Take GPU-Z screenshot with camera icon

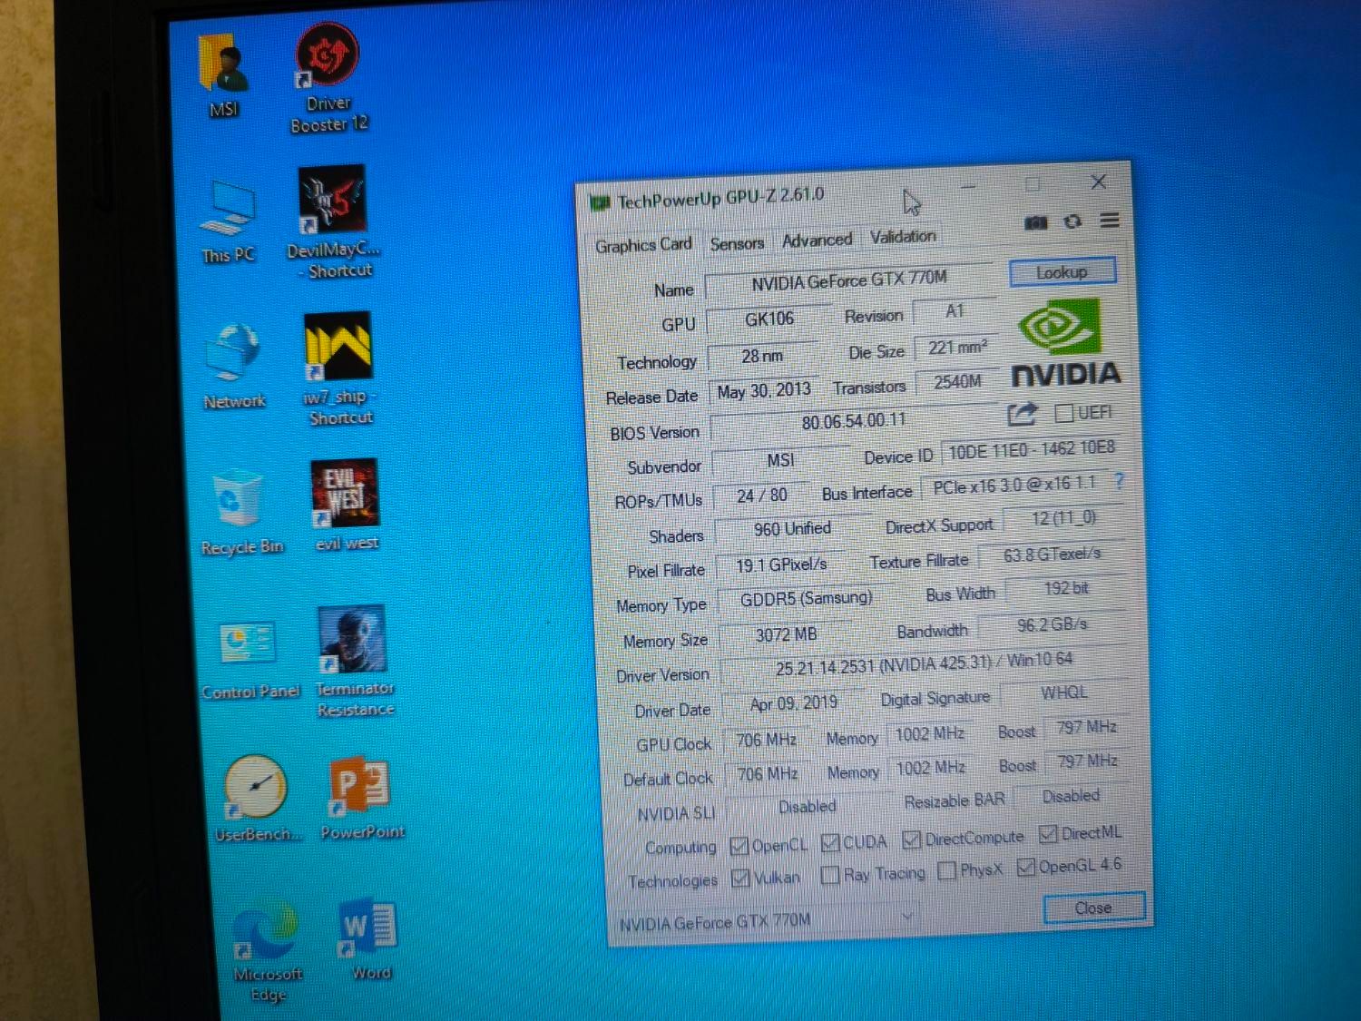click(x=1035, y=222)
